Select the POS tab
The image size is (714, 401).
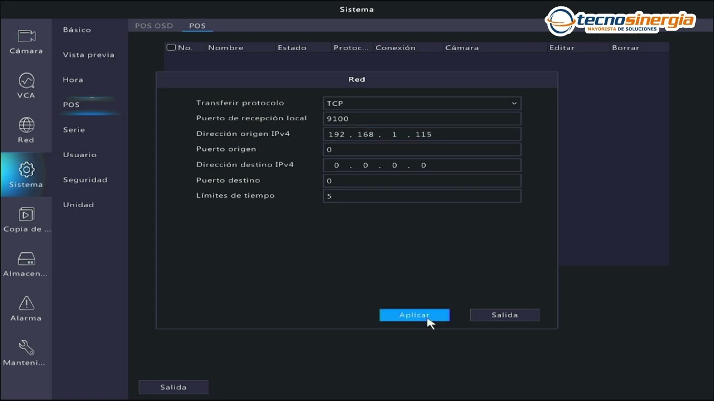coord(197,26)
